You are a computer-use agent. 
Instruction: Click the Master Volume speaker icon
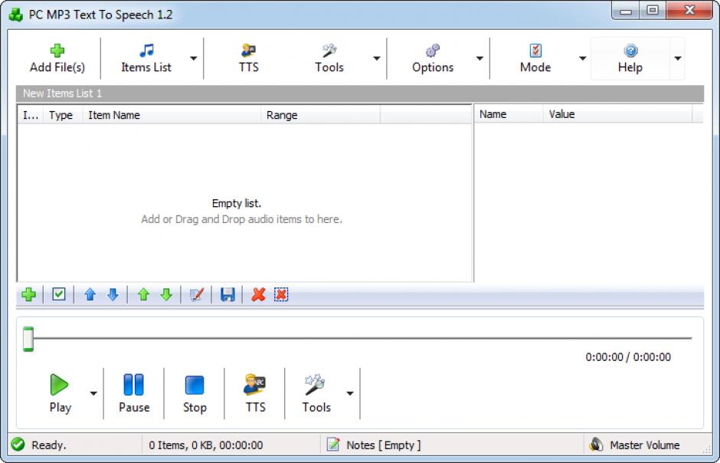pos(596,444)
